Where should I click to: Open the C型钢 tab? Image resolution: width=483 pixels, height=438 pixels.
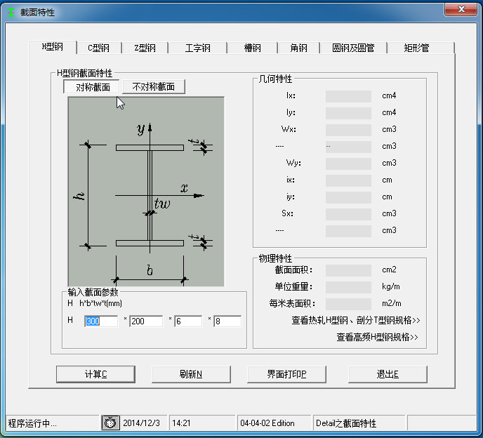pos(98,48)
